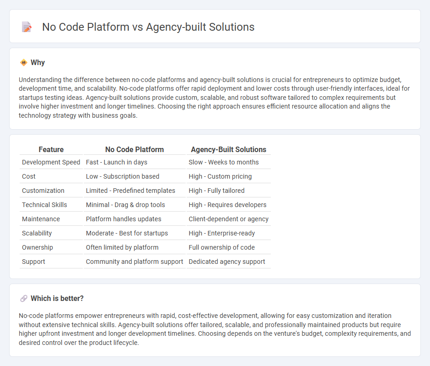Click the Platform handles updates cell

134,219
